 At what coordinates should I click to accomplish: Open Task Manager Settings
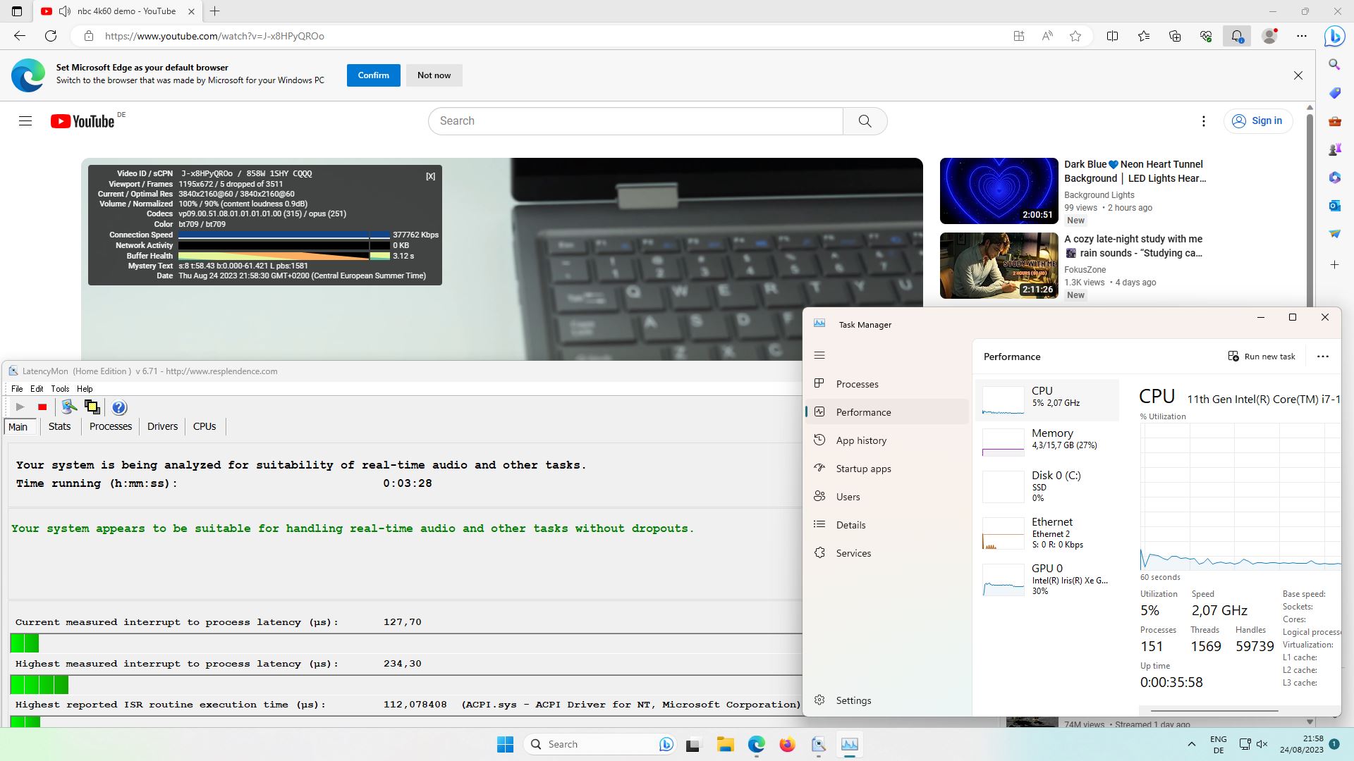pos(853,700)
